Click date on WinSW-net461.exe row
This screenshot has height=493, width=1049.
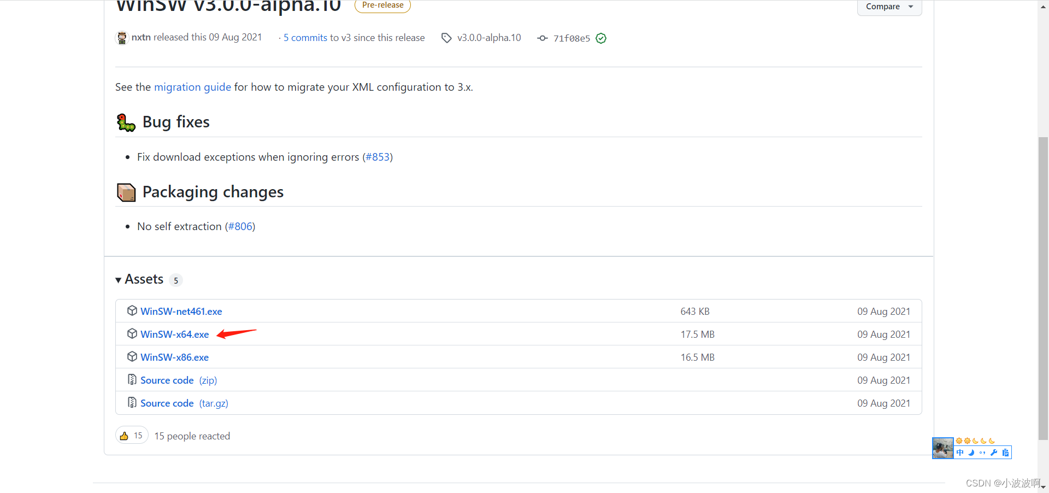883,311
